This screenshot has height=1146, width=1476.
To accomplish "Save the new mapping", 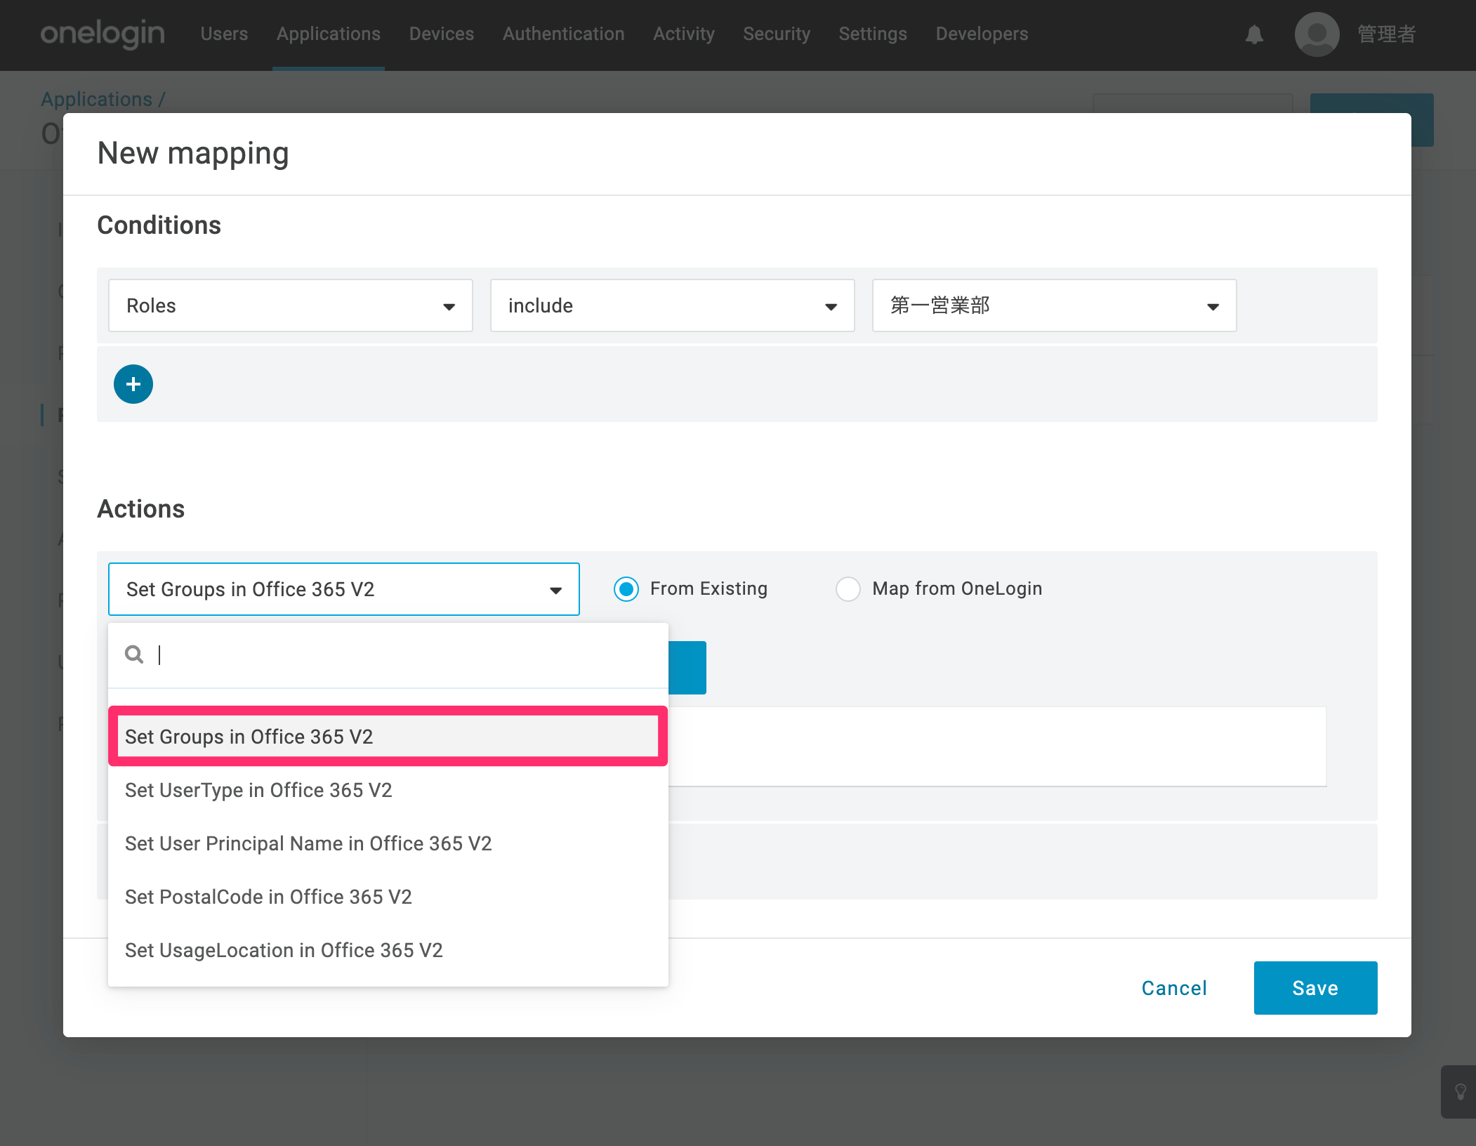I will coord(1315,988).
